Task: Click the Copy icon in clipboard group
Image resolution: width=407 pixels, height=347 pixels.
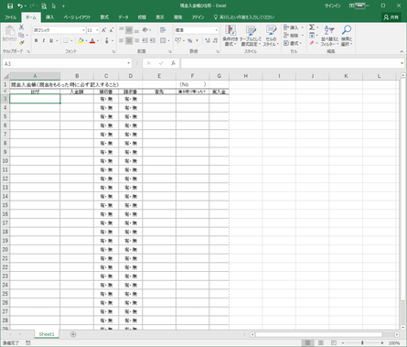Action: pos(21,35)
